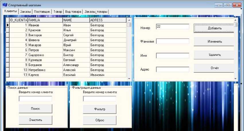Click the name cell Алексей
The image size is (244, 131).
click(x=76, y=70)
